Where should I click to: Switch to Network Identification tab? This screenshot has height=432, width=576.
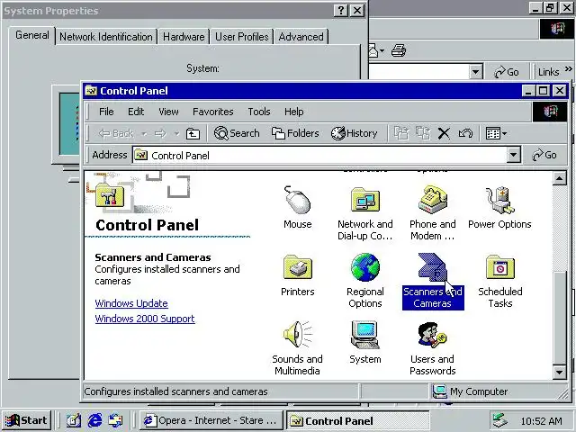(106, 37)
